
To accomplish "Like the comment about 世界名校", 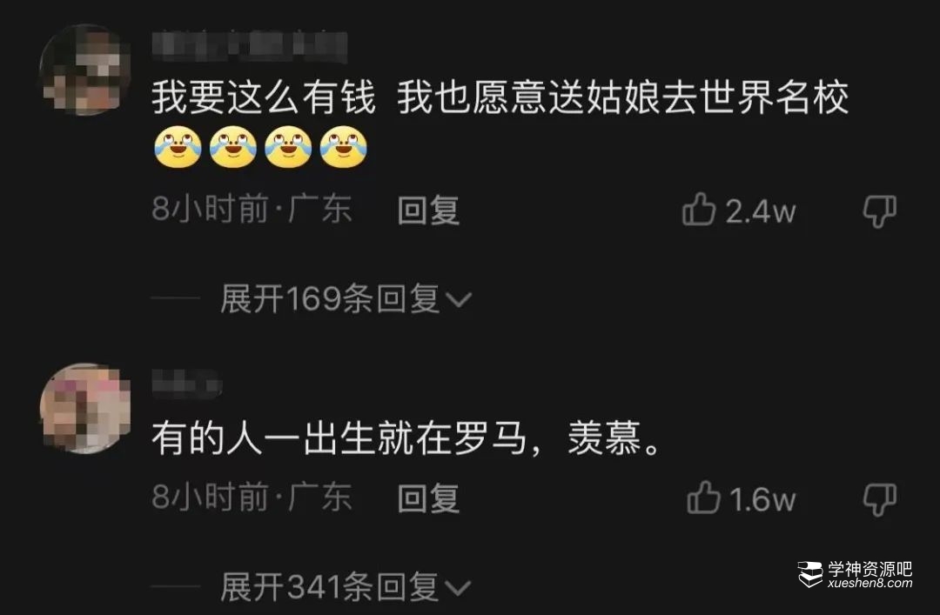I will click(x=699, y=210).
